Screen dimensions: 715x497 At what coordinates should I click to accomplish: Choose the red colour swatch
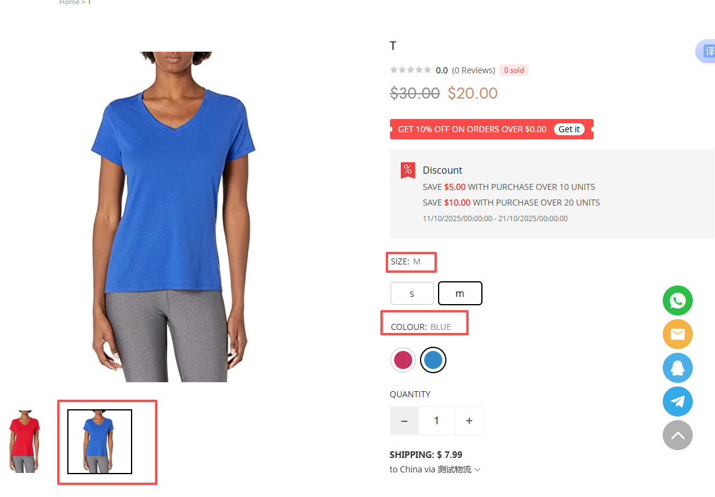point(403,360)
